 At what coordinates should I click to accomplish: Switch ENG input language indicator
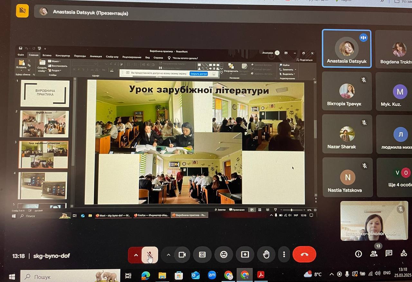pyautogui.click(x=387, y=273)
